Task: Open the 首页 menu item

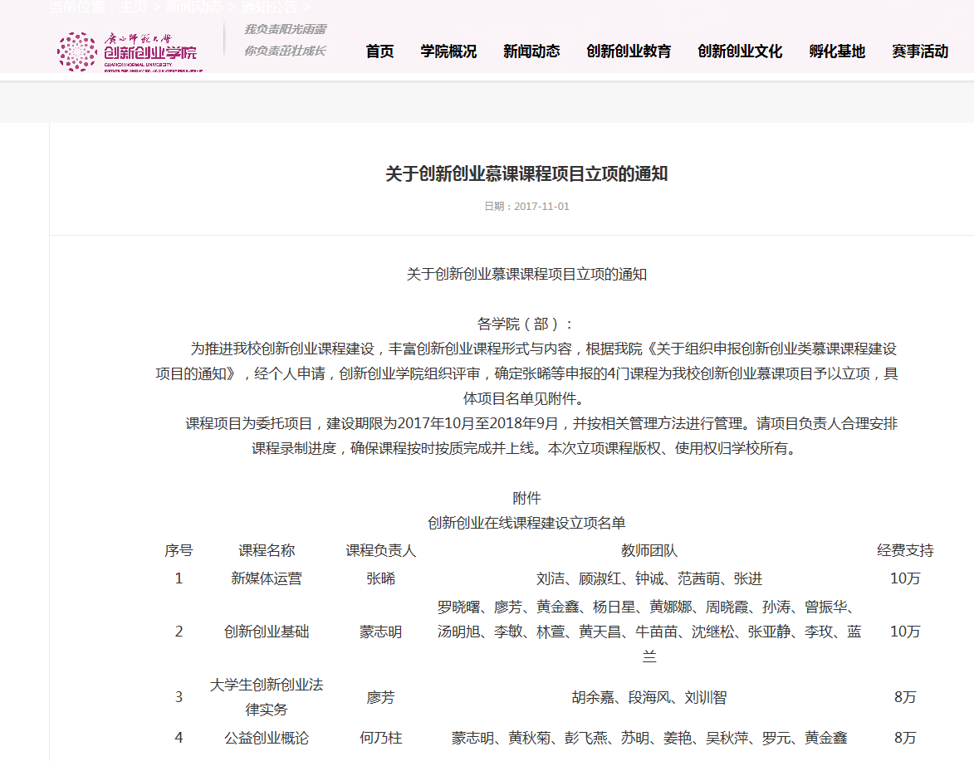Action: coord(379,51)
